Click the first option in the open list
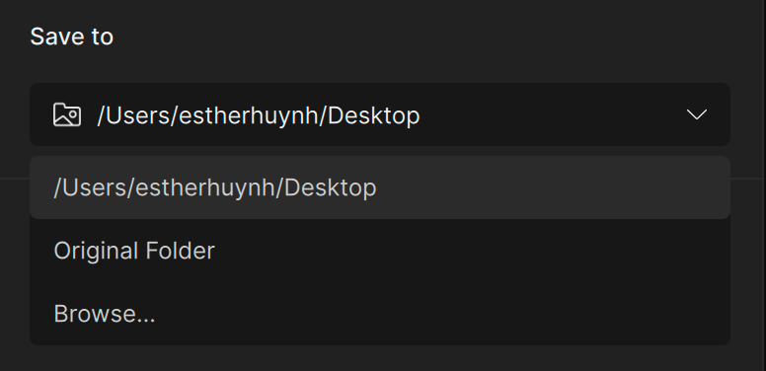This screenshot has height=371, width=766. tap(380, 187)
